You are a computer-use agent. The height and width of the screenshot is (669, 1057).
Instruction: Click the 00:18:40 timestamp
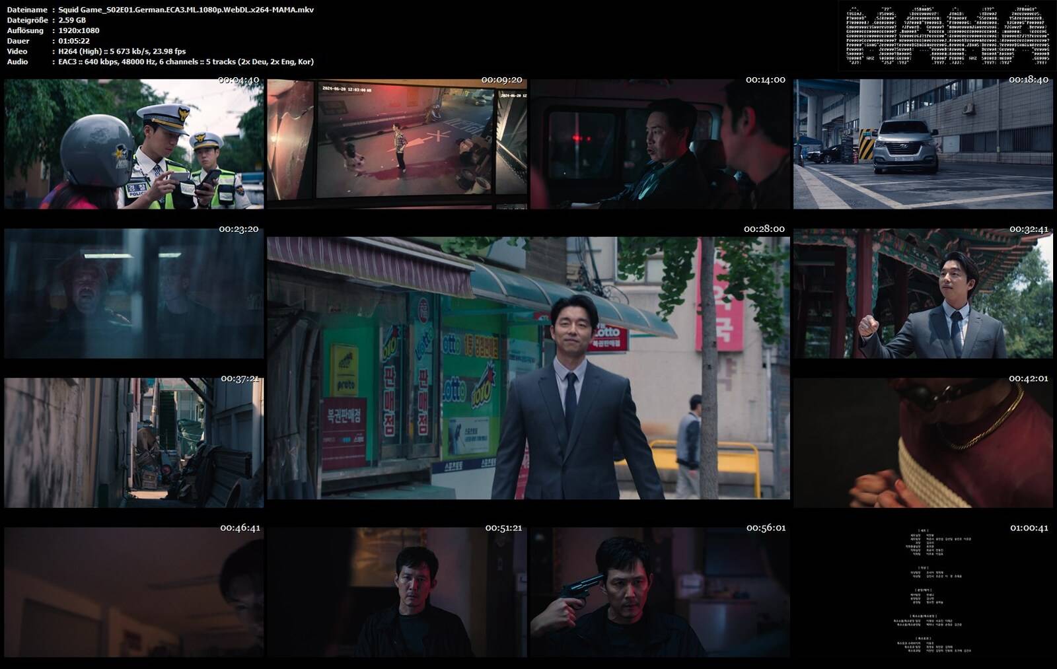[1029, 80]
